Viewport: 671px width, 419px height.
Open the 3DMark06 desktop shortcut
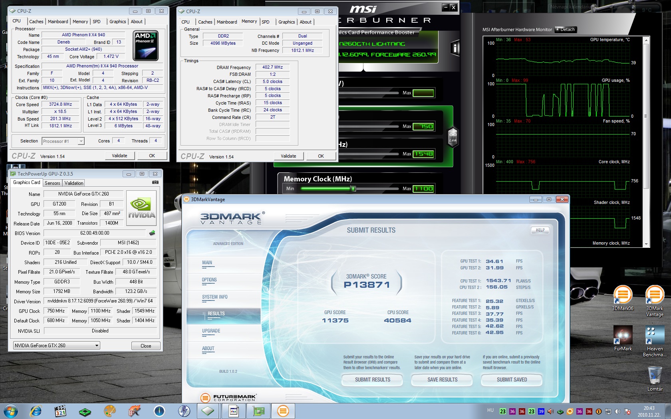[623, 298]
